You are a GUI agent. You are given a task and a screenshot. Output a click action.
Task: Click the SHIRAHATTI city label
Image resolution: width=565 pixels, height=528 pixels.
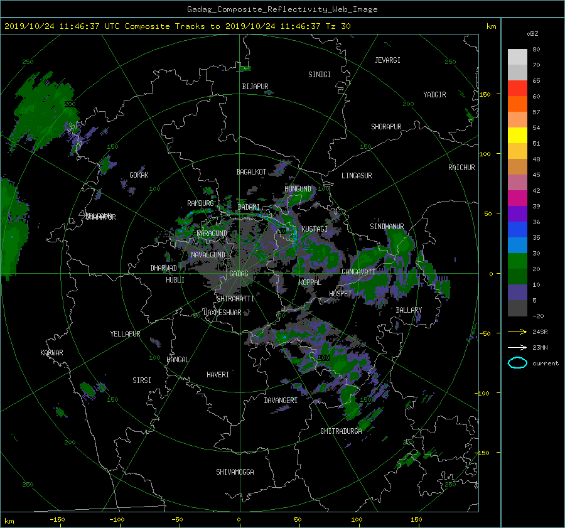point(235,299)
